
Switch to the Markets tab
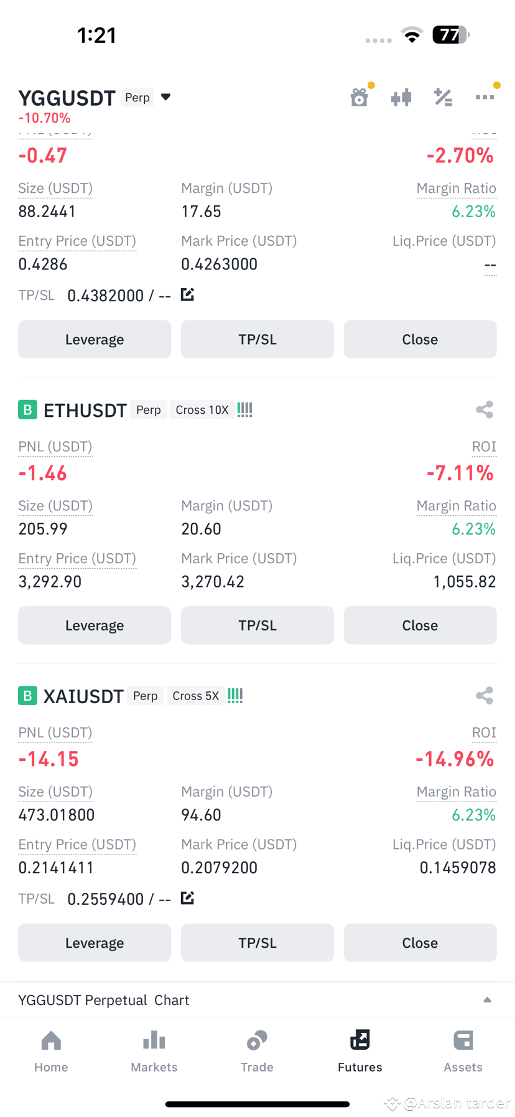point(154,1052)
